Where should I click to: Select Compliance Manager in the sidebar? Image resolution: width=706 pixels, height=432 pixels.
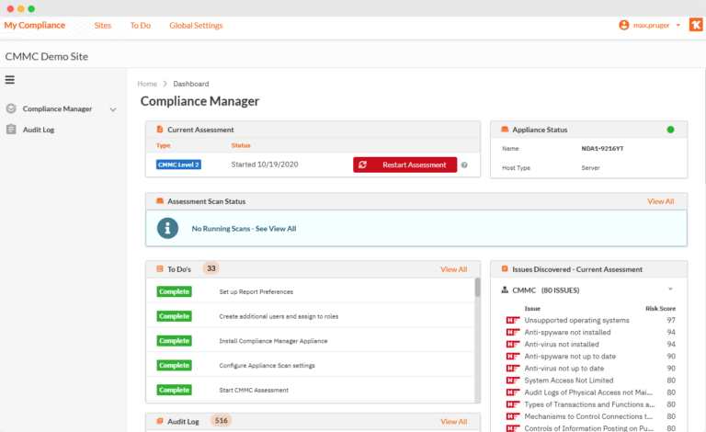57,108
